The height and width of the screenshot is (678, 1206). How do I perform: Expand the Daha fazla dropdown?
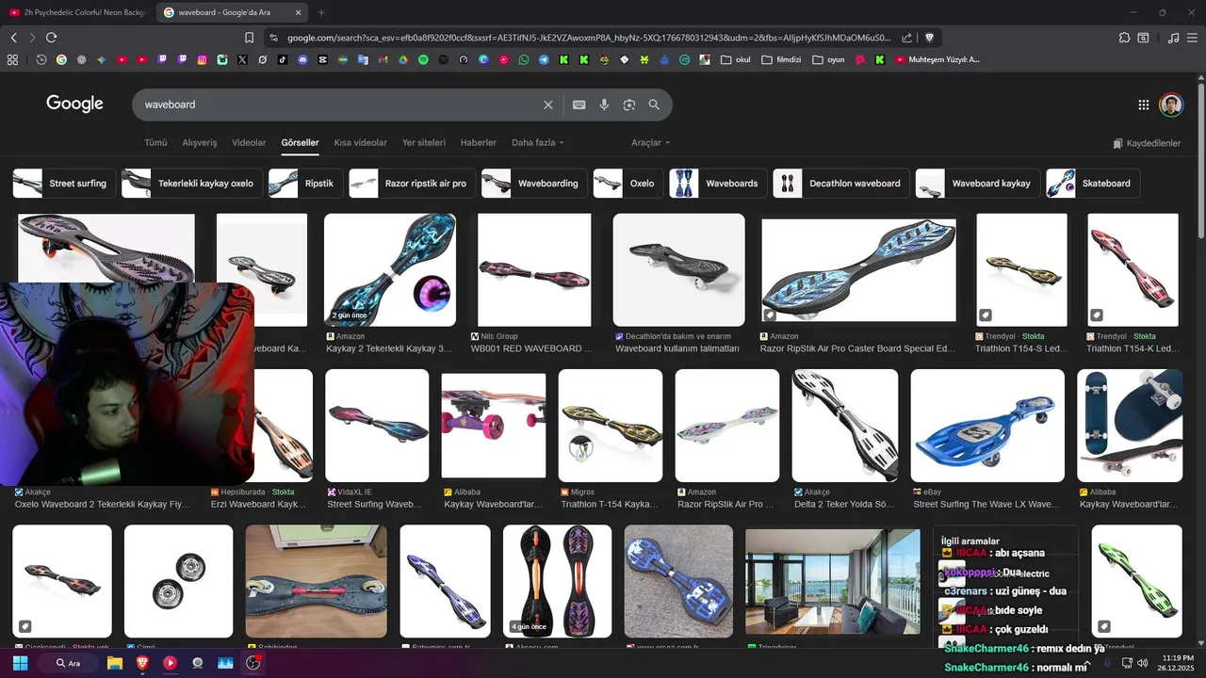pos(537,143)
